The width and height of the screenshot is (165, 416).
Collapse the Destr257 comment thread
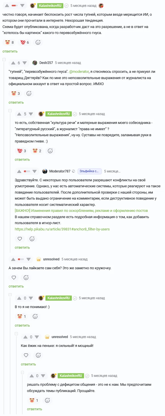point(4,59)
